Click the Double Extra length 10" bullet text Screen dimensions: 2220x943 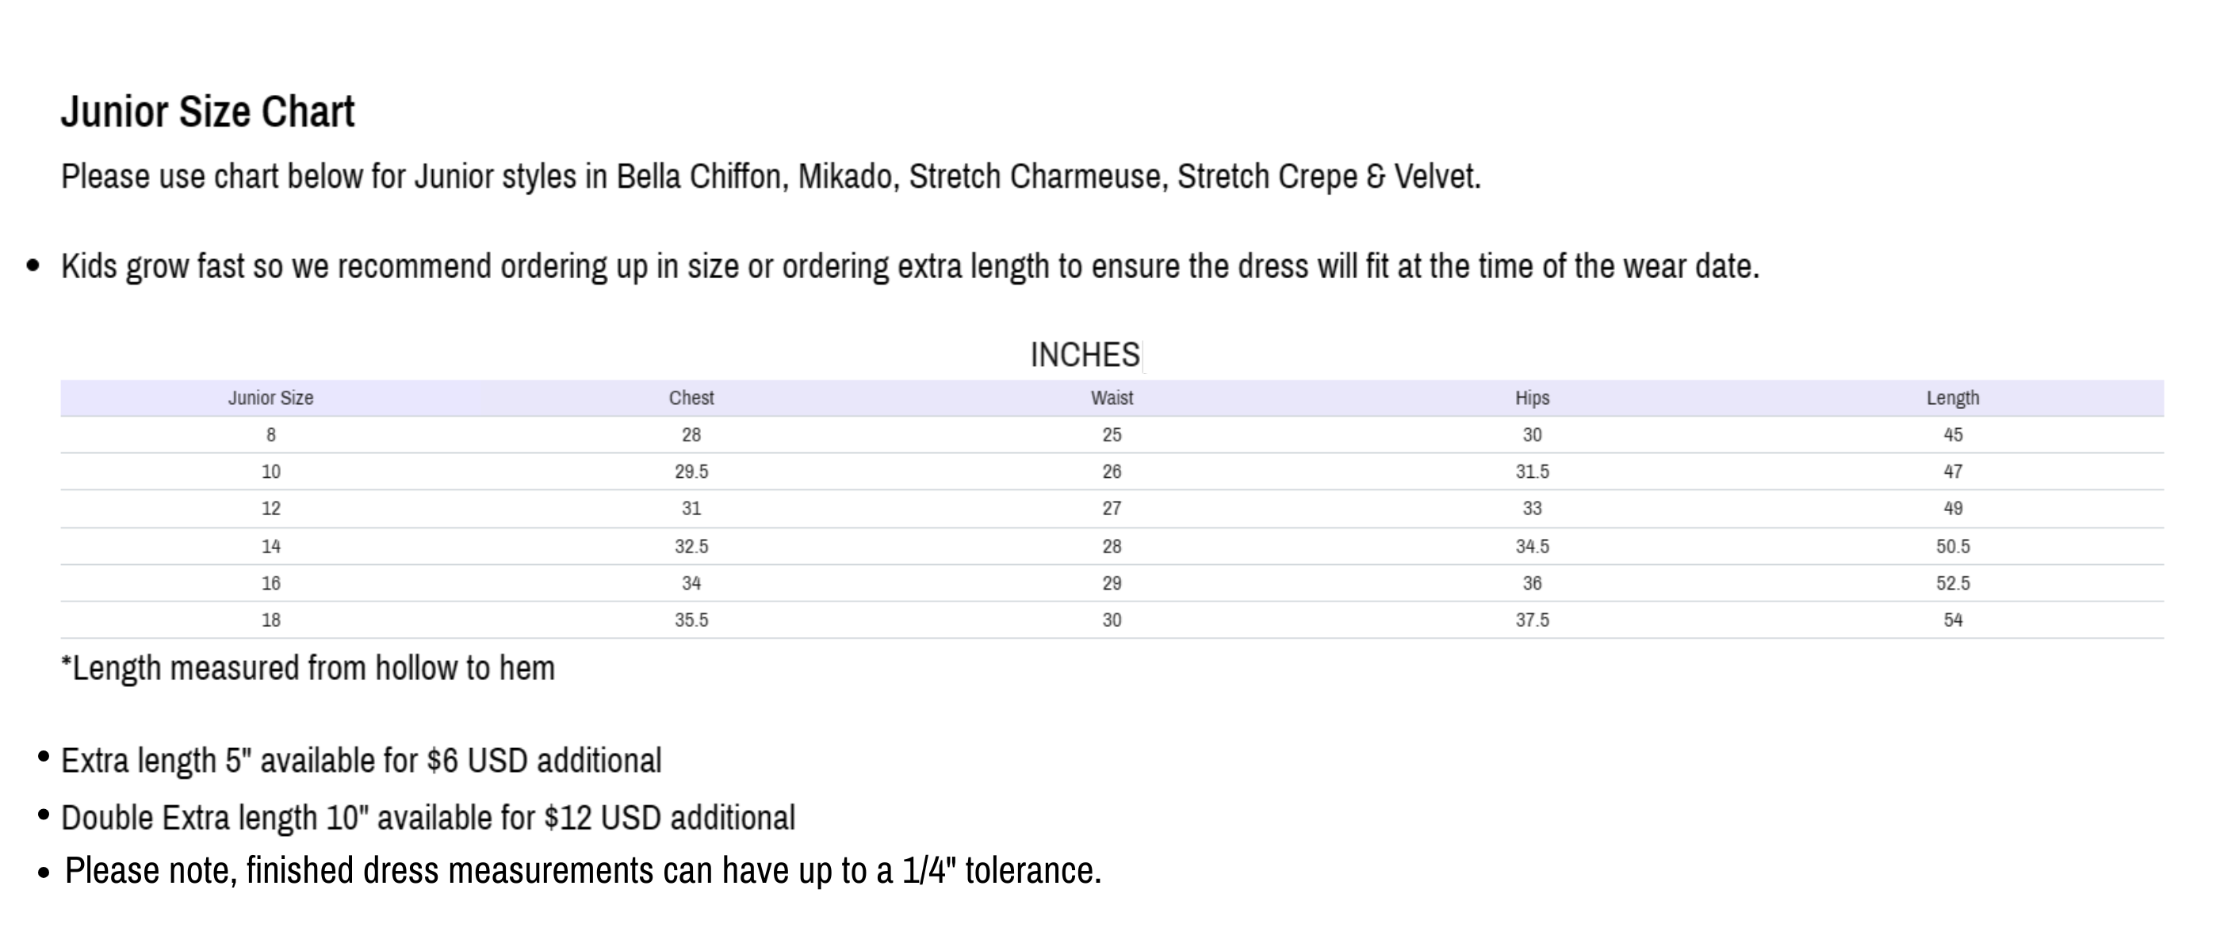(x=427, y=818)
